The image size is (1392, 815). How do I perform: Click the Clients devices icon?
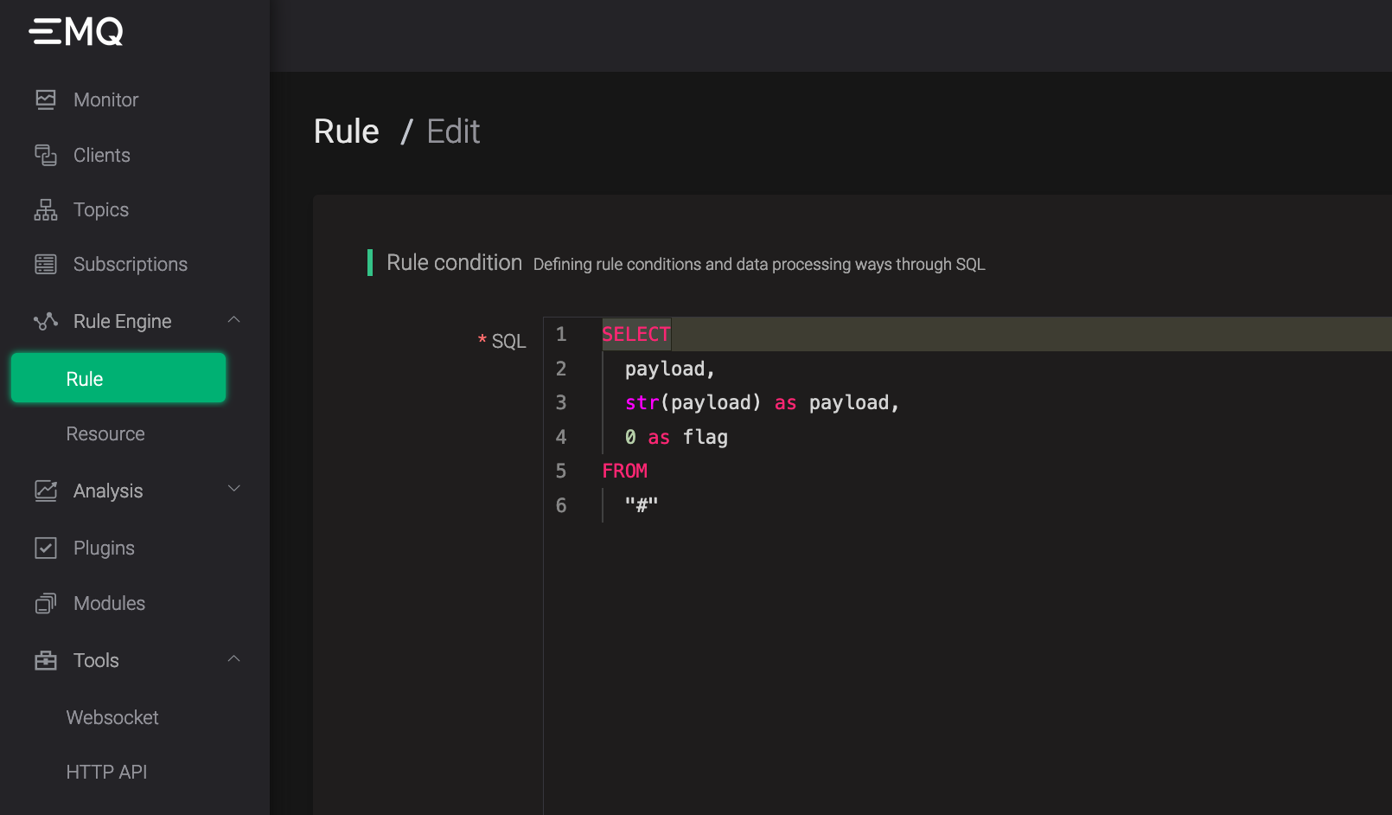click(x=46, y=155)
